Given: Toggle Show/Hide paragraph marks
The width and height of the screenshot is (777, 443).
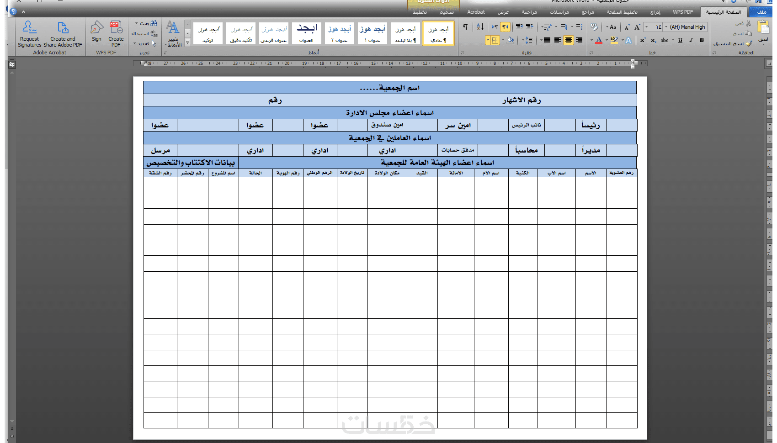Looking at the screenshot, I should (465, 27).
